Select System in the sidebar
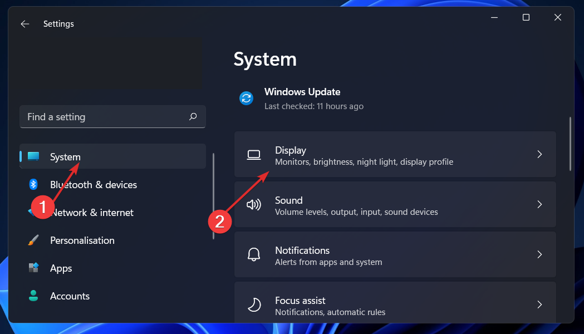 point(112,156)
